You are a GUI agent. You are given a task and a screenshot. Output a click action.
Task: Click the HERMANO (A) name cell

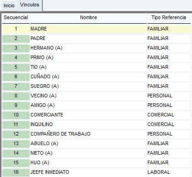(88, 48)
